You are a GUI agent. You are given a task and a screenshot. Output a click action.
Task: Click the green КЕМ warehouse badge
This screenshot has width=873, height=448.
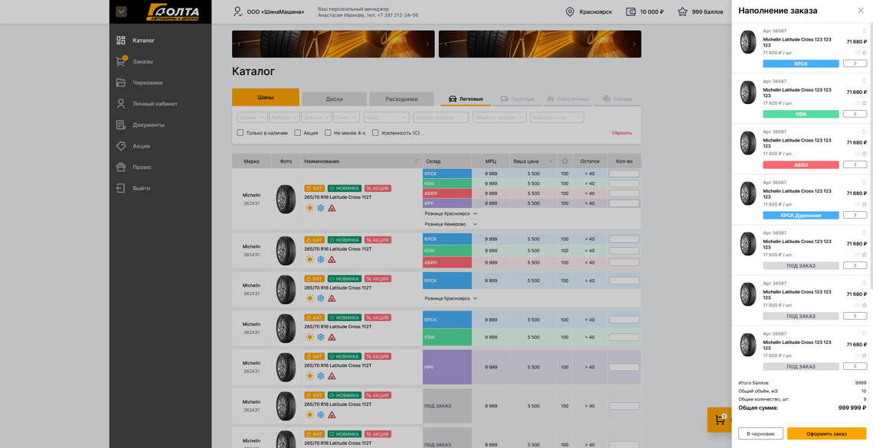pyautogui.click(x=447, y=184)
